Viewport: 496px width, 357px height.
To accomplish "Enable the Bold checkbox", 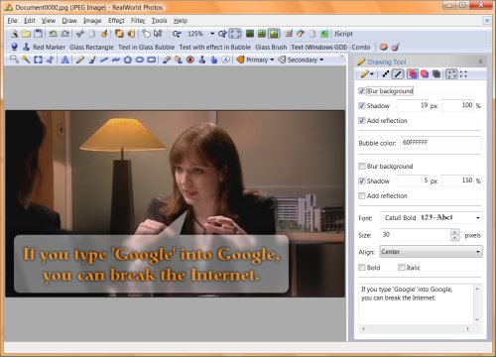I will 362,268.
